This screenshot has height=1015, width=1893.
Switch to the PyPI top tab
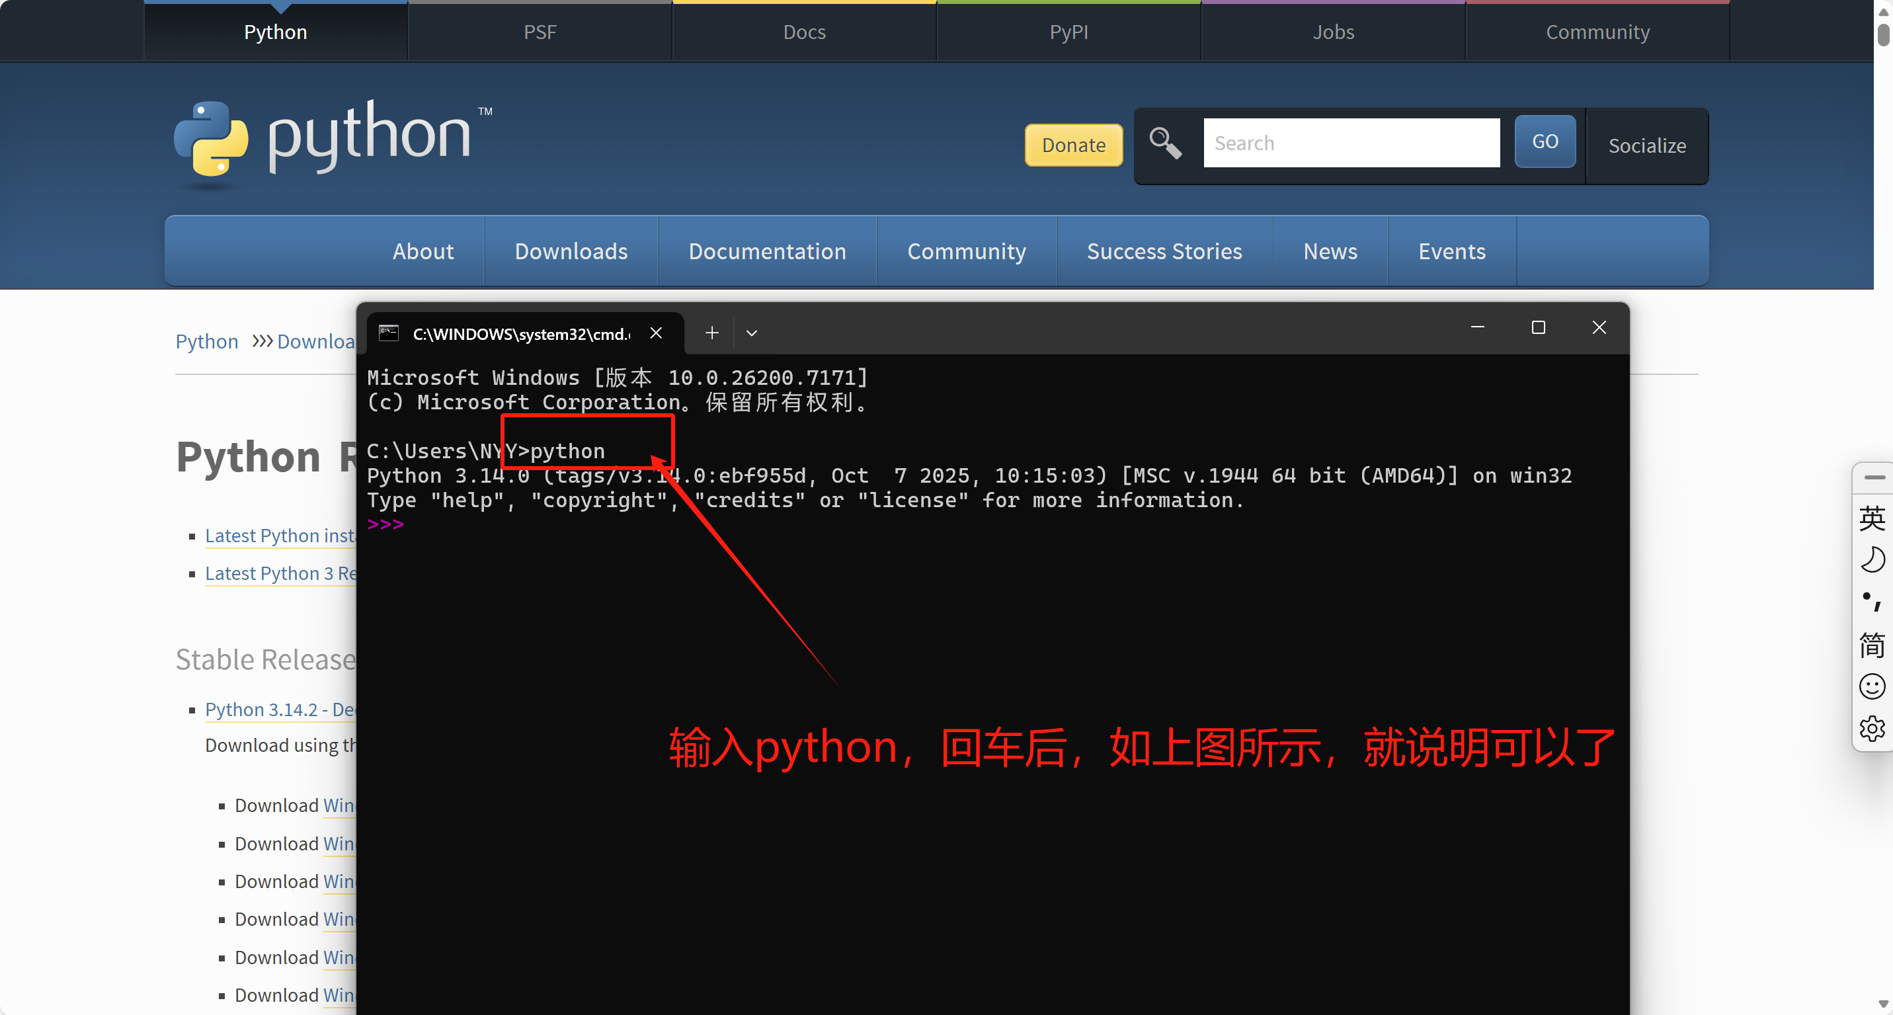(1068, 32)
